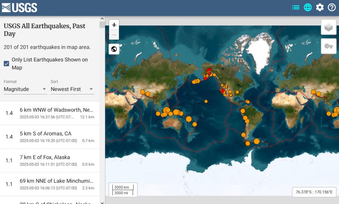
Task: Click the earthquake list scrollbar thumb
Action: tap(102, 25)
